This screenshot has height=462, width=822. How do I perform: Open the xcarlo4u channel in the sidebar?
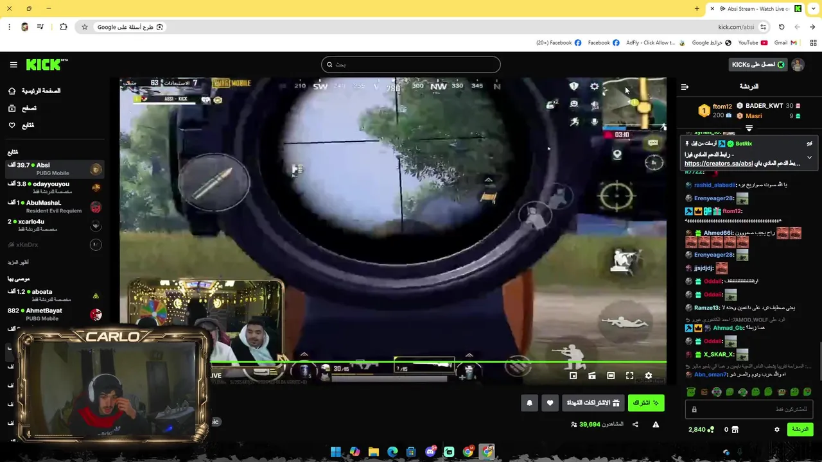54,225
